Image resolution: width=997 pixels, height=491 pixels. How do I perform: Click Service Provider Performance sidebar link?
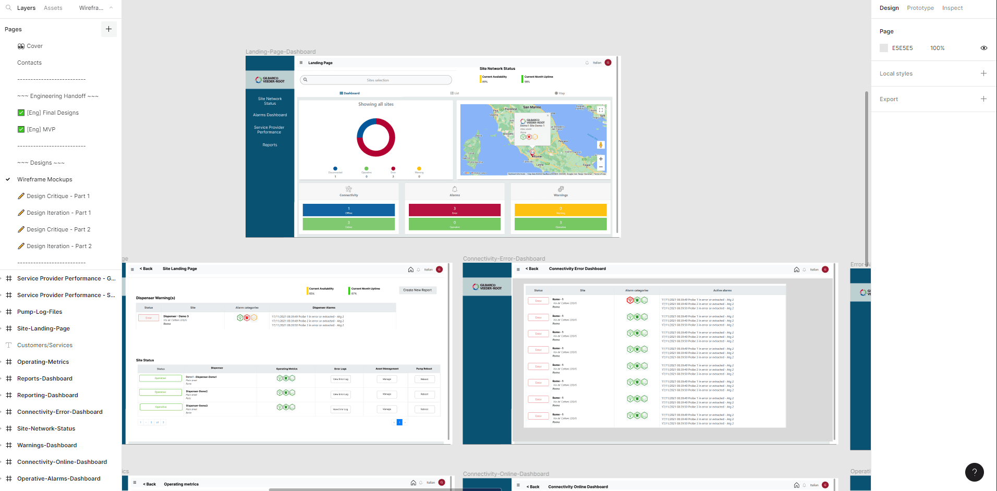click(x=269, y=130)
